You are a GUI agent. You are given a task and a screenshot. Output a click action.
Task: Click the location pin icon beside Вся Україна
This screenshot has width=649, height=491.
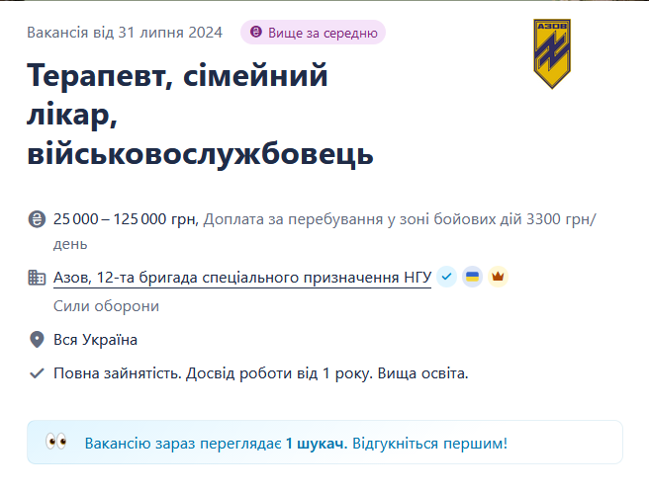point(37,340)
